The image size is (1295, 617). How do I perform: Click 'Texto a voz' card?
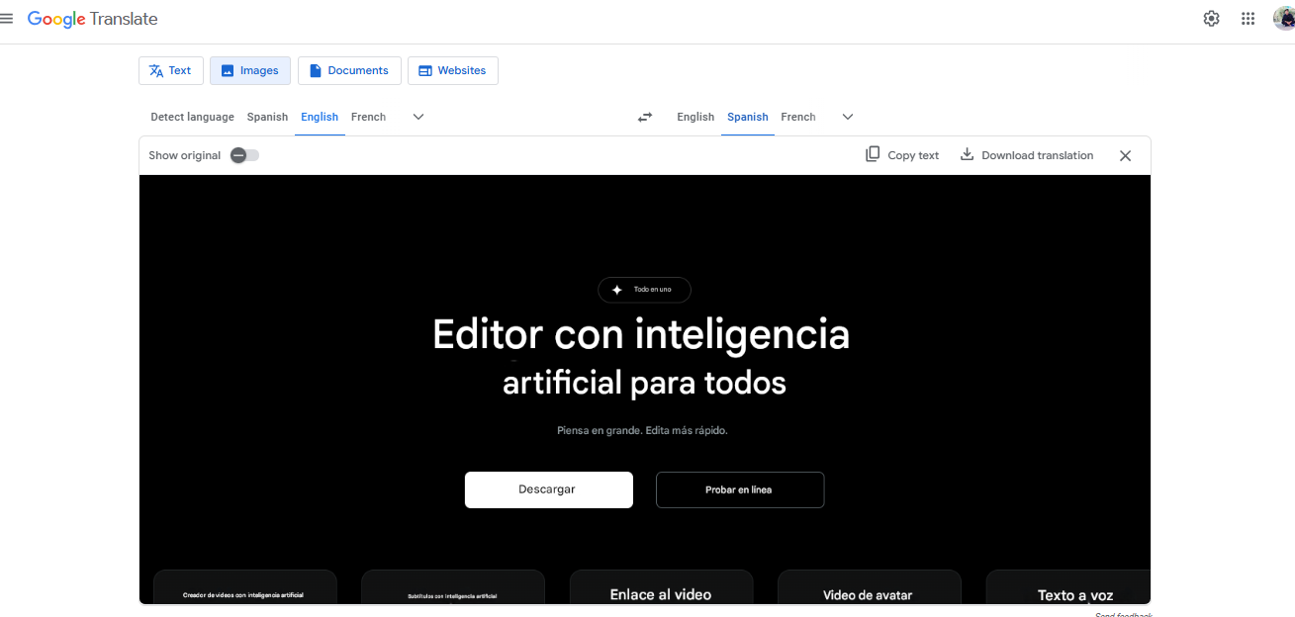tap(1068, 587)
